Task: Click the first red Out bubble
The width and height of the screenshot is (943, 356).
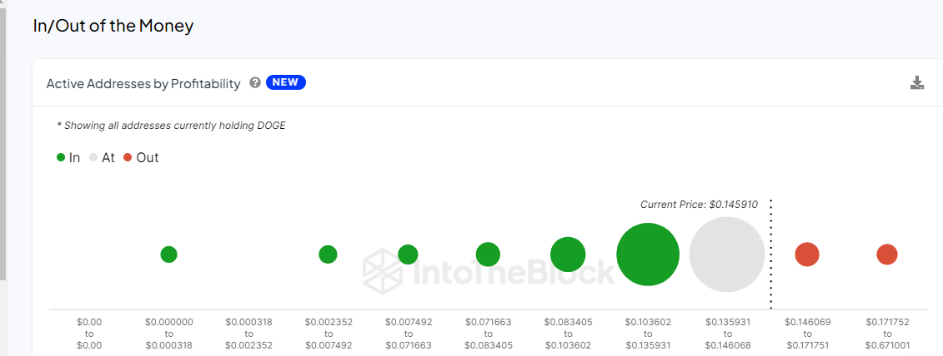Action: pyautogui.click(x=807, y=255)
